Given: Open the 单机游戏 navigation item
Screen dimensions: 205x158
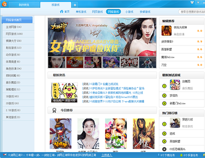Looking at the screenshot, I should tap(81, 12).
